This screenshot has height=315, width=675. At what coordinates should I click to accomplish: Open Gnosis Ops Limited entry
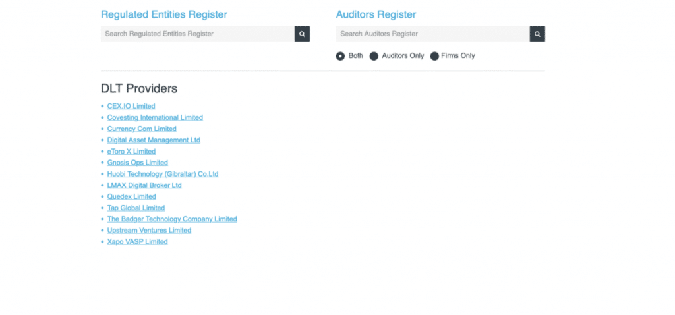point(137,163)
